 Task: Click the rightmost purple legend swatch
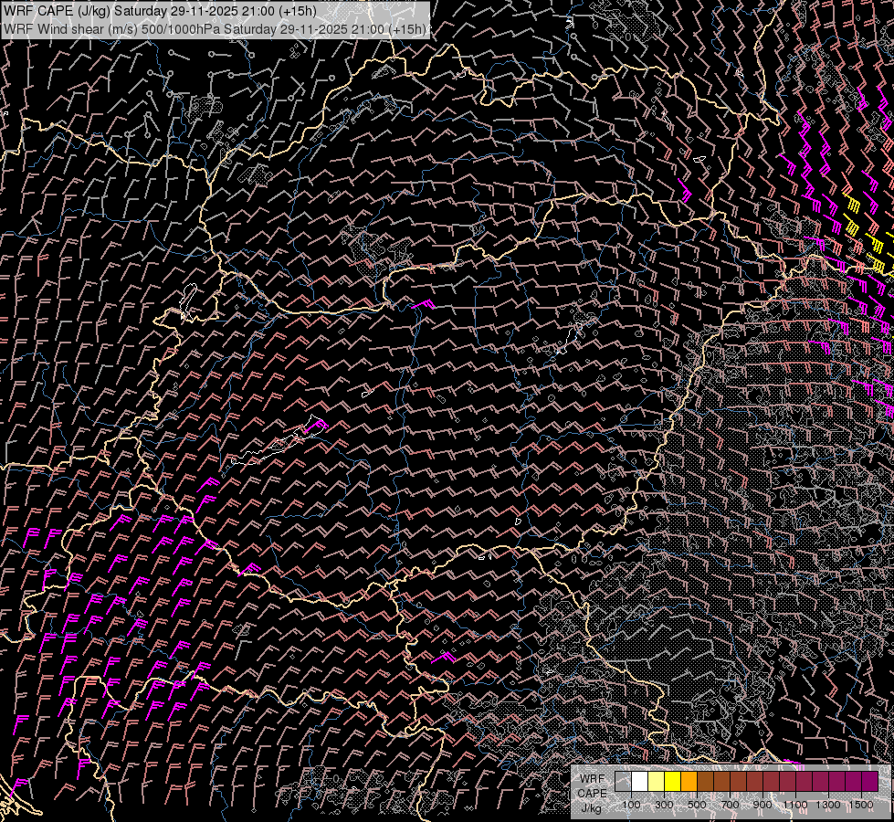[869, 782]
